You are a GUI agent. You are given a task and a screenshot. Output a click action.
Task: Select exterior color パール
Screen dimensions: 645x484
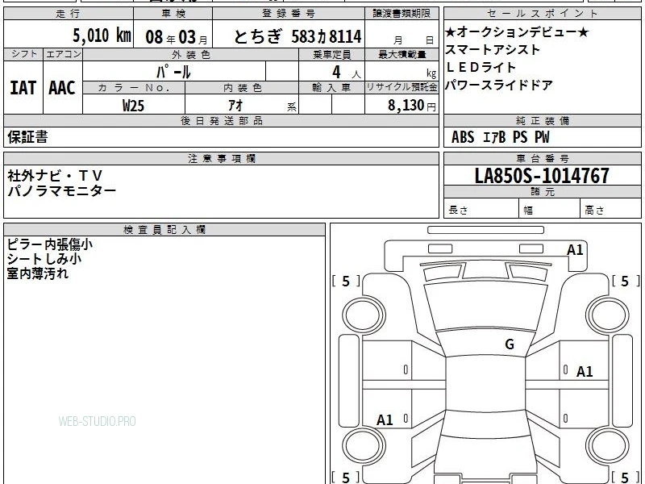pos(173,72)
